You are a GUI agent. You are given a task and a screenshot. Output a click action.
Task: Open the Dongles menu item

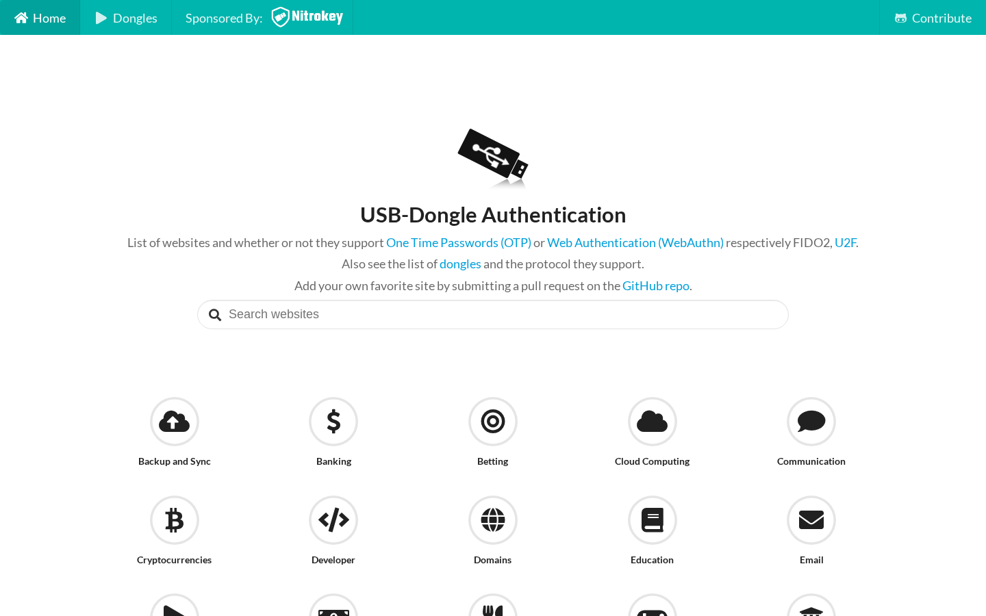coord(126,18)
